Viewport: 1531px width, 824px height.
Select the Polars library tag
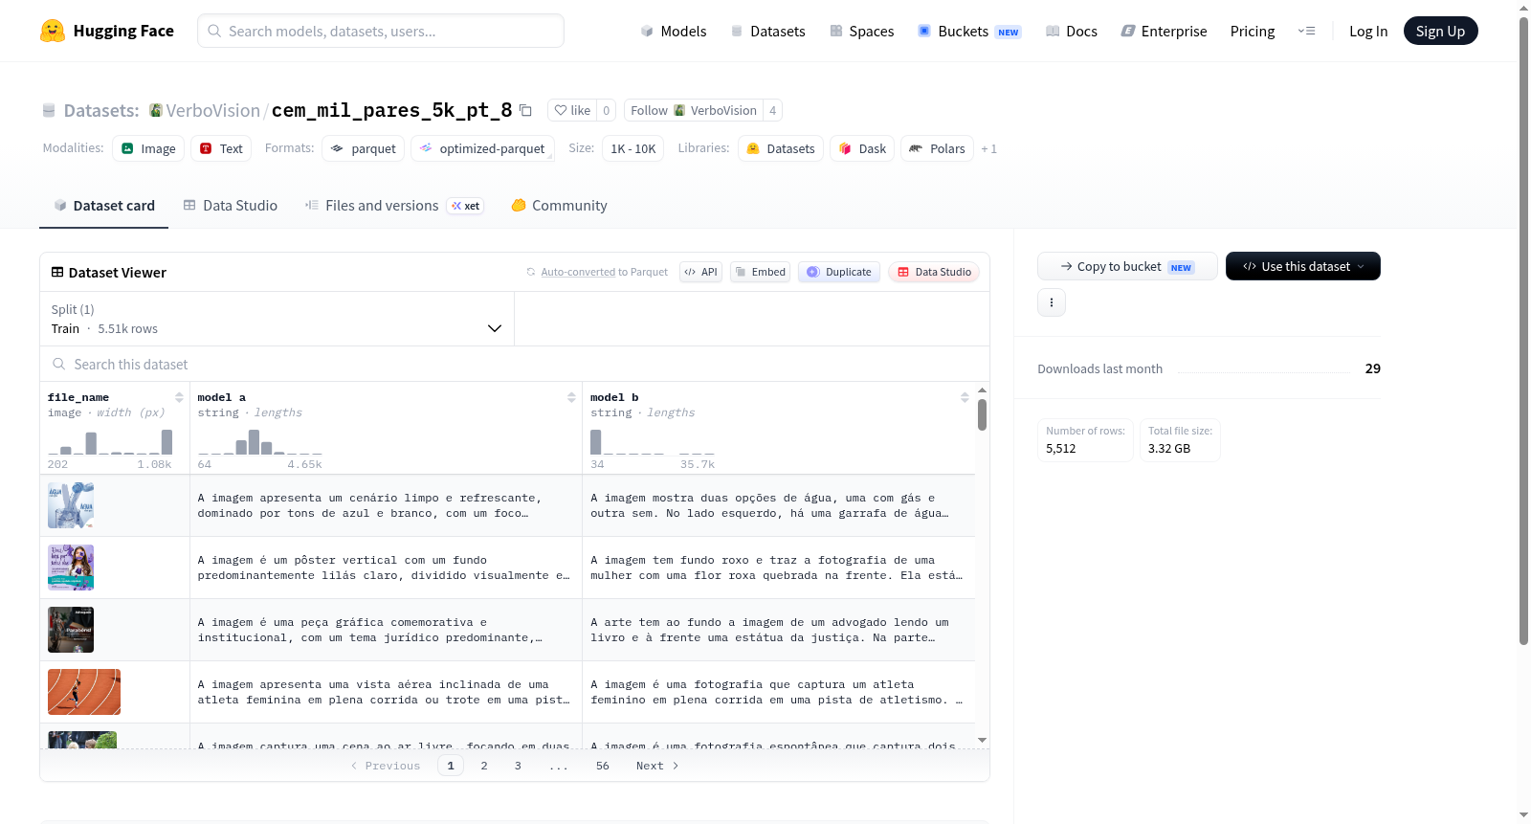(x=937, y=148)
